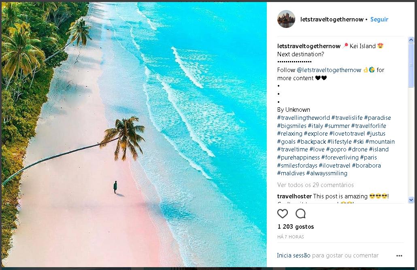Click the letstraveltogethernow profile avatar
417x270 pixels.
(x=286, y=19)
